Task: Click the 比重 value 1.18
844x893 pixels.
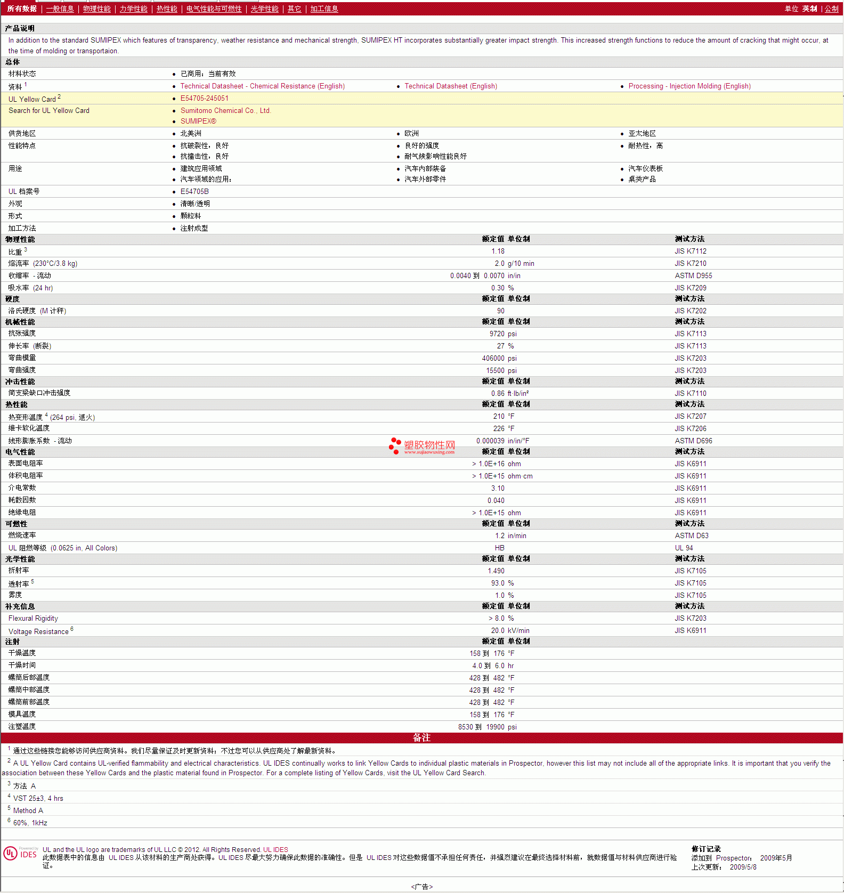Action: click(x=498, y=251)
